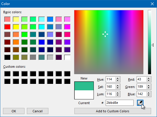
Task: Select the first custom color slot
Action: click(x=7, y=74)
